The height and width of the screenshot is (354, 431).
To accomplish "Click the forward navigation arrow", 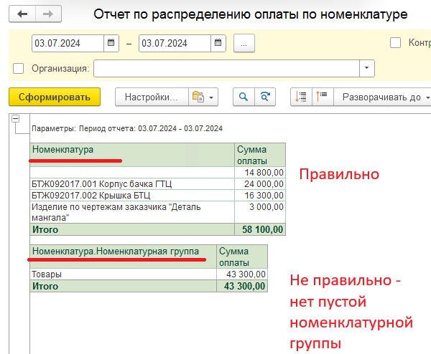I will [x=47, y=14].
